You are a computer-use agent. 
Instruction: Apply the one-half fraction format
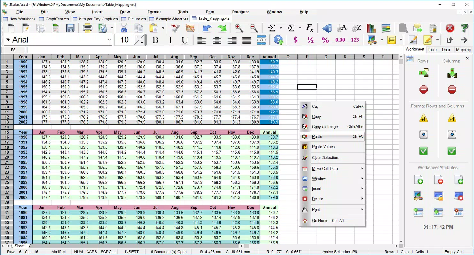point(310,40)
